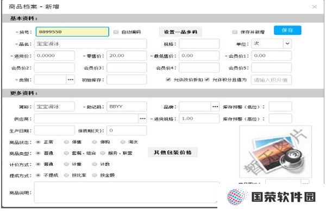
Task: Click the 库存预警（高位） high stock field
Action: pyautogui.click(x=280, y=119)
